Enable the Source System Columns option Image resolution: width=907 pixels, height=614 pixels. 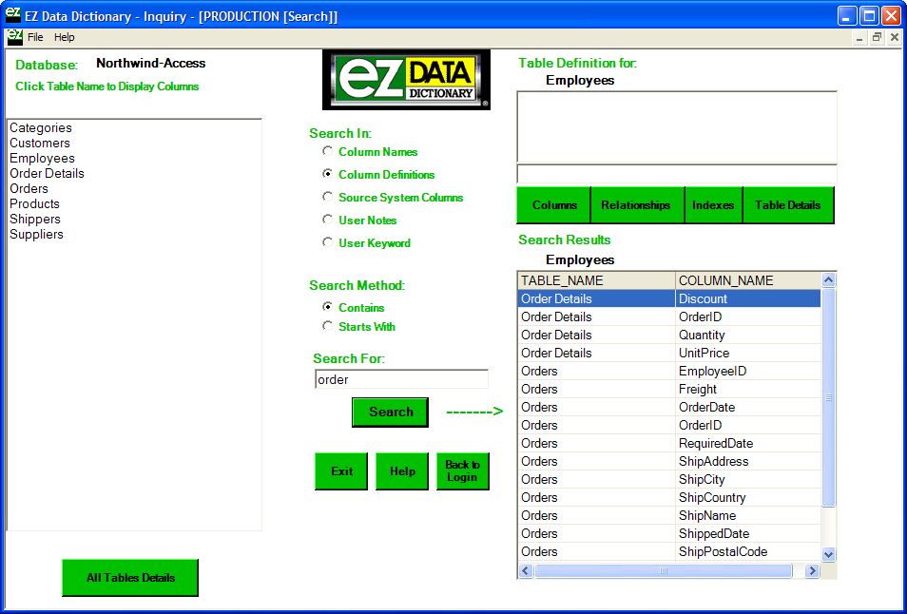click(x=328, y=197)
